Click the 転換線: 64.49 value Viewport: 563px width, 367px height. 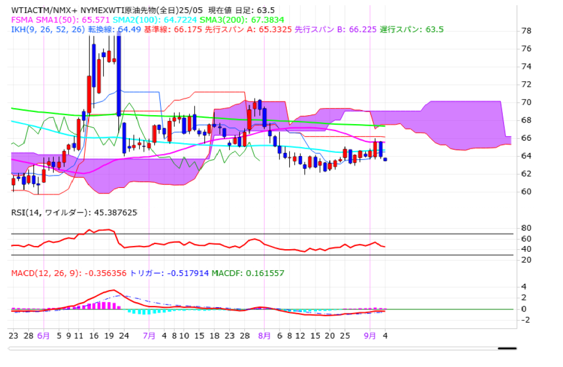pos(115,29)
